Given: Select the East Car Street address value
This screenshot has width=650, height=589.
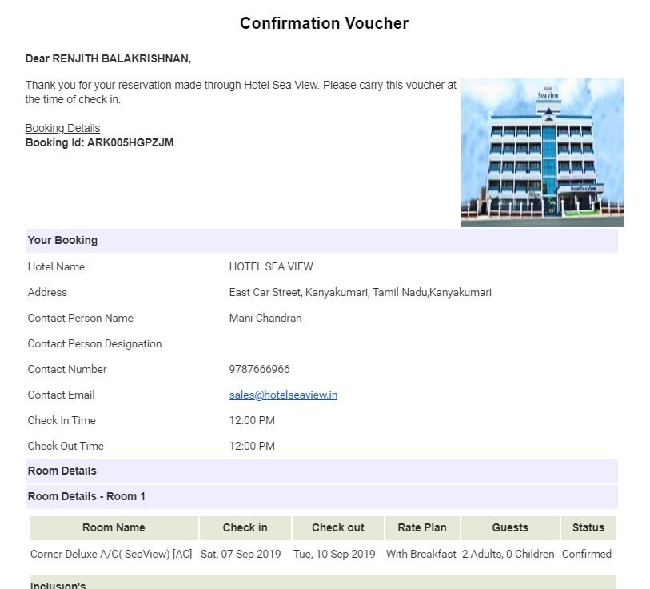Looking at the screenshot, I should coord(361,293).
